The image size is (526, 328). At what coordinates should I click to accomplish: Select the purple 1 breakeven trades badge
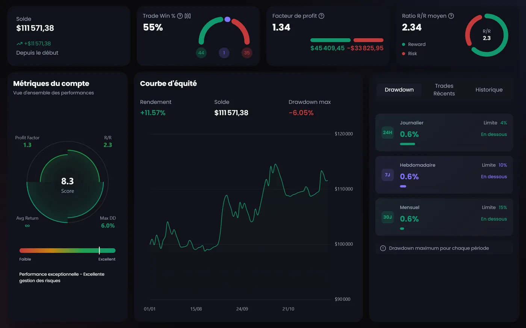point(224,53)
